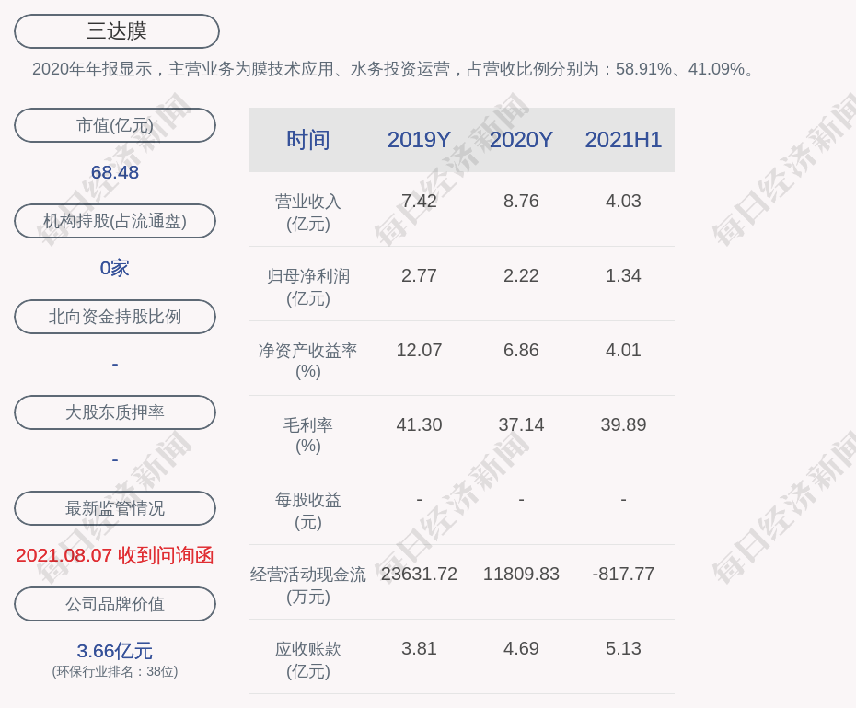The image size is (856, 708).
Task: Click net profit value 1.34
Action: (x=623, y=275)
